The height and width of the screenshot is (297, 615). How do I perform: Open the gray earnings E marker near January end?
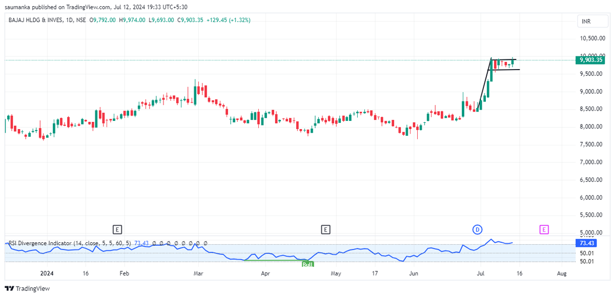tap(117, 229)
